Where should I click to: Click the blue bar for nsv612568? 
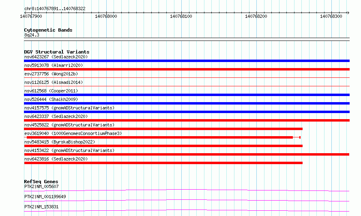187,95
